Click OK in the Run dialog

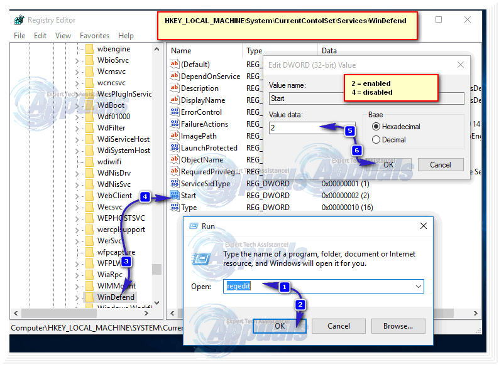pyautogui.click(x=280, y=326)
